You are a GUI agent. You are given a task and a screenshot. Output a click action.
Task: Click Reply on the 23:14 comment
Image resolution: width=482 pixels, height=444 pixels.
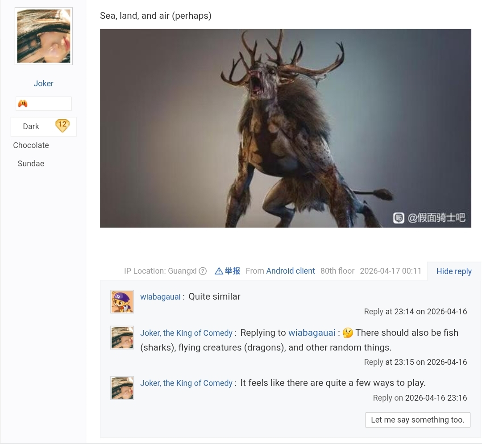[x=374, y=312]
